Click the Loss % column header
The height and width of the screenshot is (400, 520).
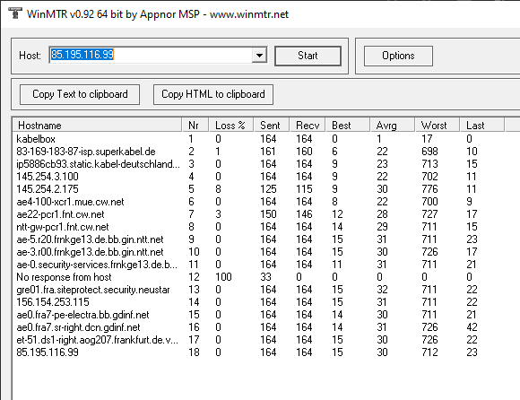[x=230, y=125]
